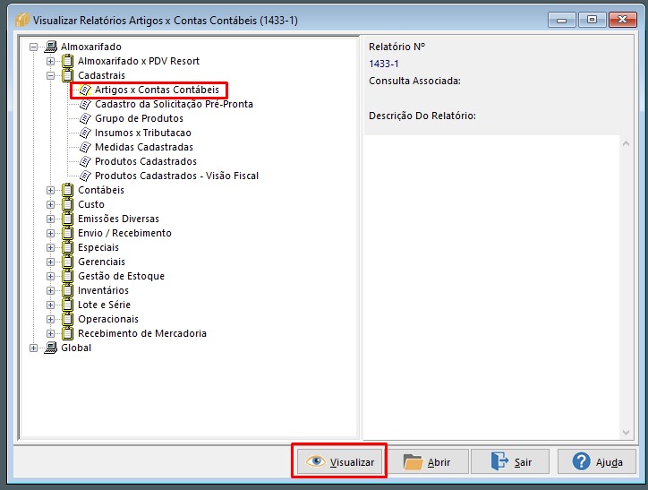648x490 pixels.
Task: Expand the Especiais node
Action: (50, 248)
